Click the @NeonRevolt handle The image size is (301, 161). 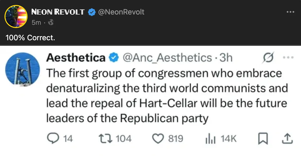121,12
